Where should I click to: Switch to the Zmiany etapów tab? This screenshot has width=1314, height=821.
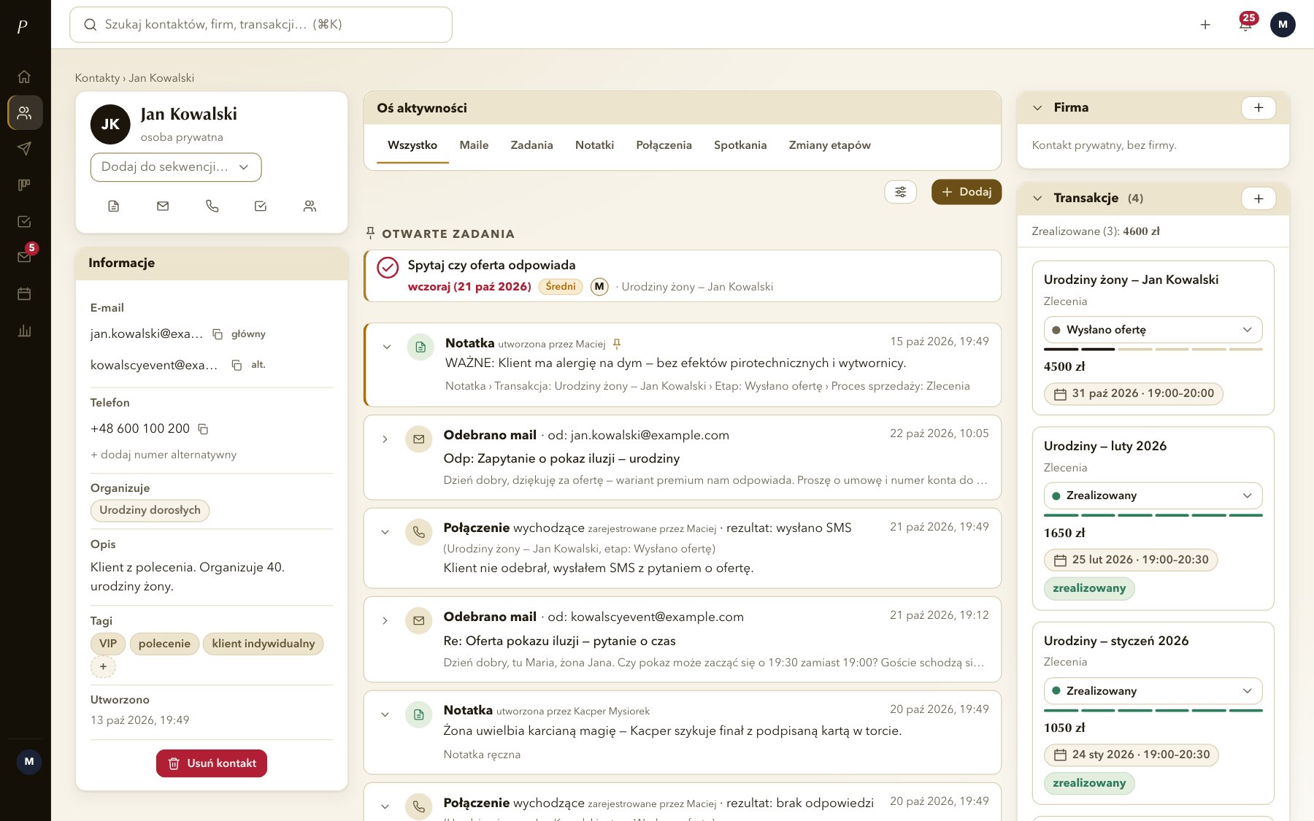(x=829, y=145)
